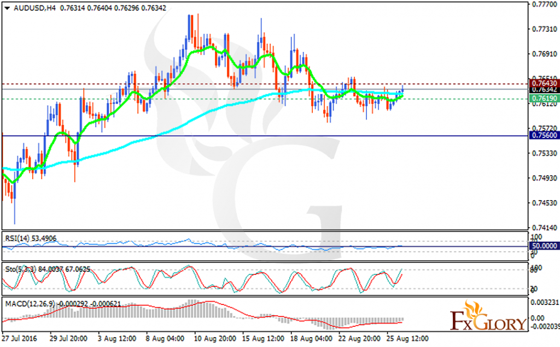Viewport: 560px width, 347px height.
Task: Click the 0.74140 price axis value
Action: 544,228
